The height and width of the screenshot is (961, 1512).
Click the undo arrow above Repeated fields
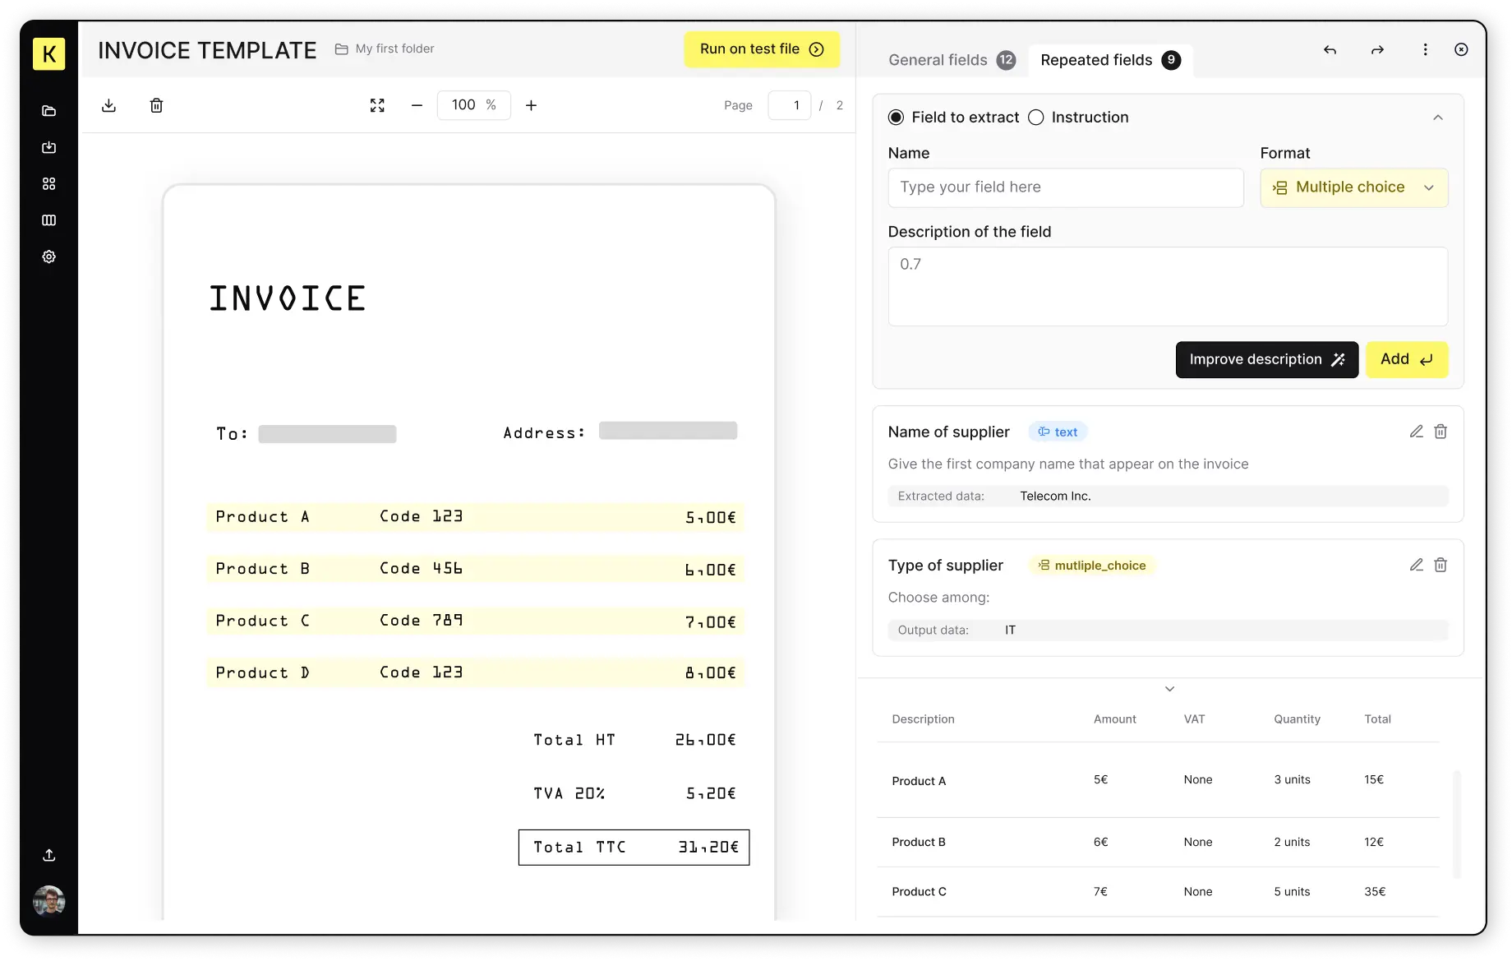[x=1329, y=49]
